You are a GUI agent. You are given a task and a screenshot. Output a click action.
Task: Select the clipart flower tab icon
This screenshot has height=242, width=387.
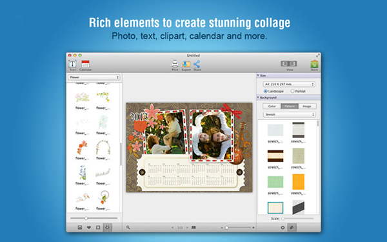(x=107, y=227)
